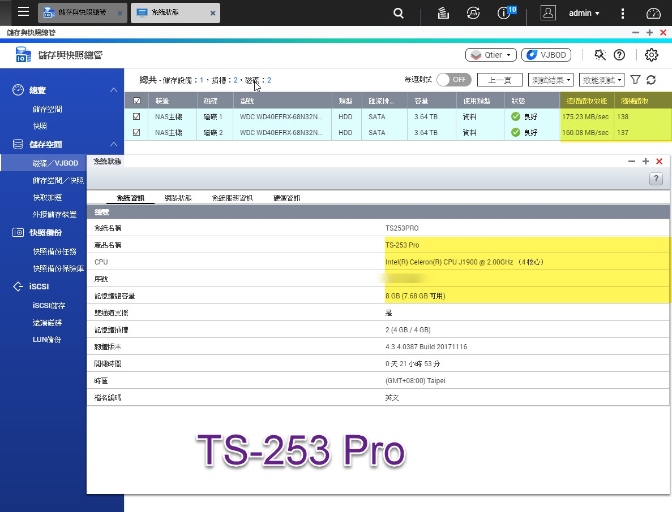Image resolution: width=672 pixels, height=512 pixels.
Task: Open external devices icon in top bar
Action: 473,13
